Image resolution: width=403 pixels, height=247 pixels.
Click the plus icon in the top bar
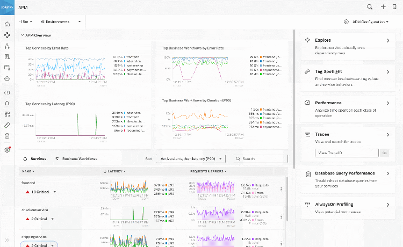coord(383,7)
